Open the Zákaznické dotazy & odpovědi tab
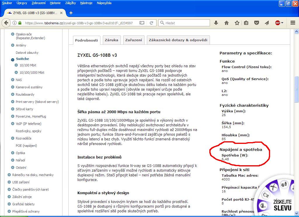This screenshot has width=299, height=217. coord(178,40)
